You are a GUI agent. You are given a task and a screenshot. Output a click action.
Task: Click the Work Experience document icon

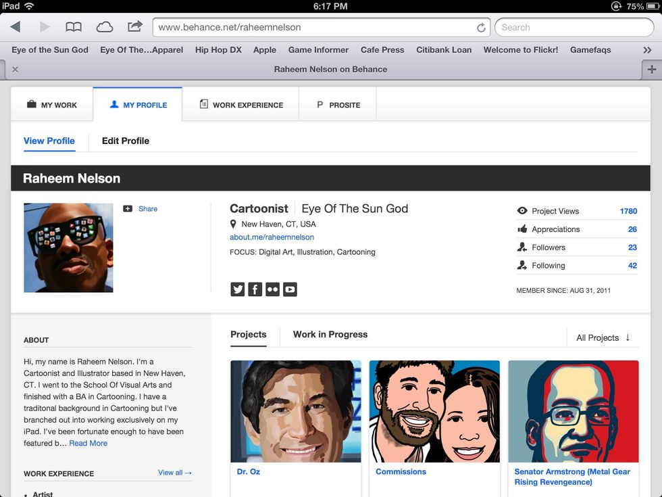[203, 104]
